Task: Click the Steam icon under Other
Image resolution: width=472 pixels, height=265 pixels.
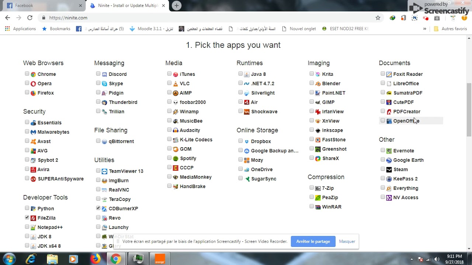Action: [389, 170]
